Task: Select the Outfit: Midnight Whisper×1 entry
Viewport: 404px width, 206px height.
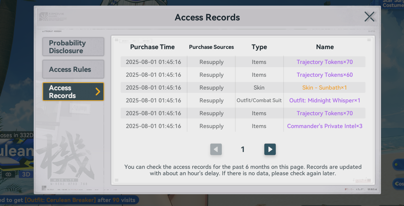Action: coord(325,100)
